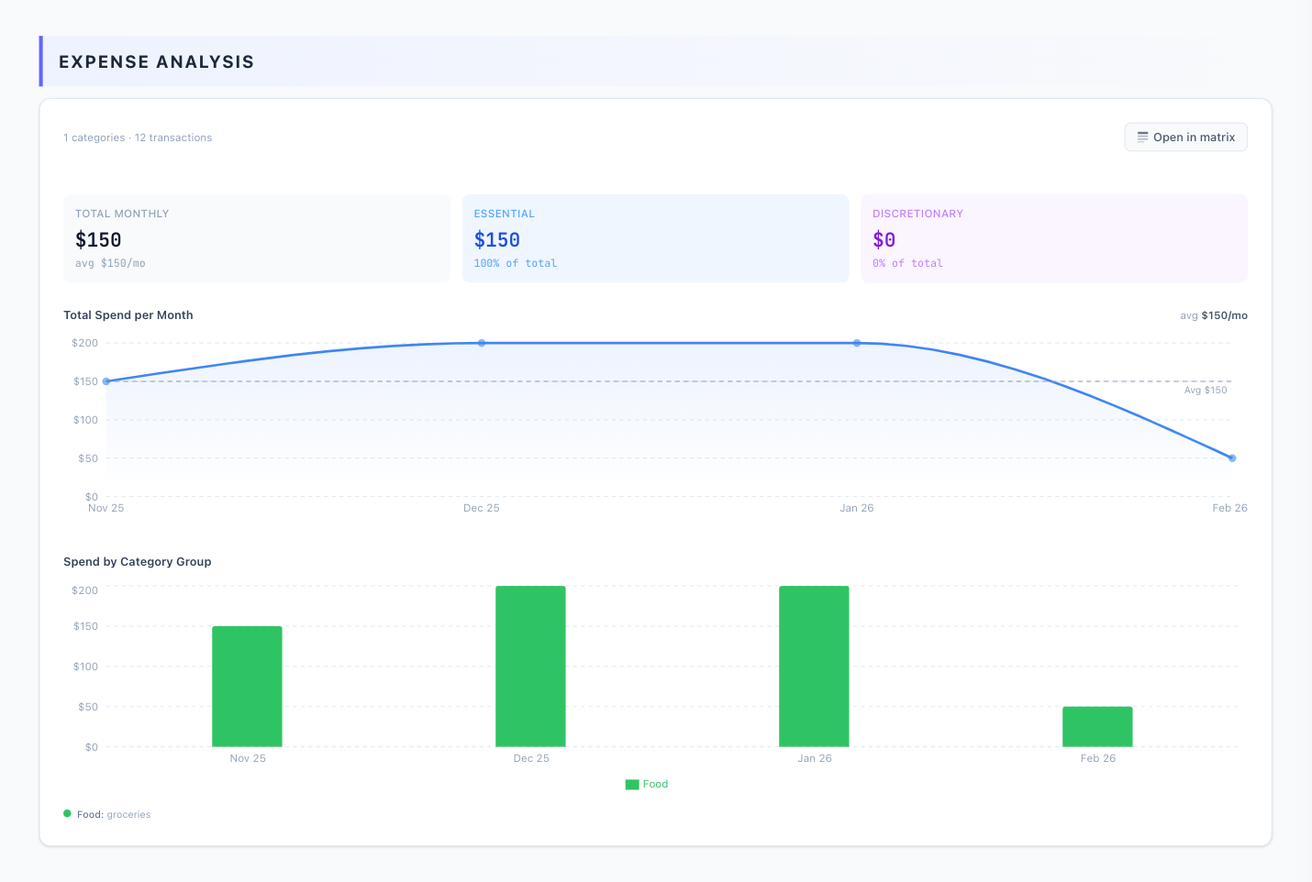Toggle the groceries category in bottom legend
The height and width of the screenshot is (882, 1312).
tap(128, 813)
